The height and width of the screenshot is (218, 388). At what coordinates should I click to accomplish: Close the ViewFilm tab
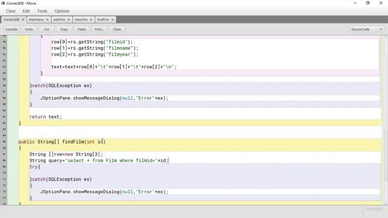[x=91, y=19]
